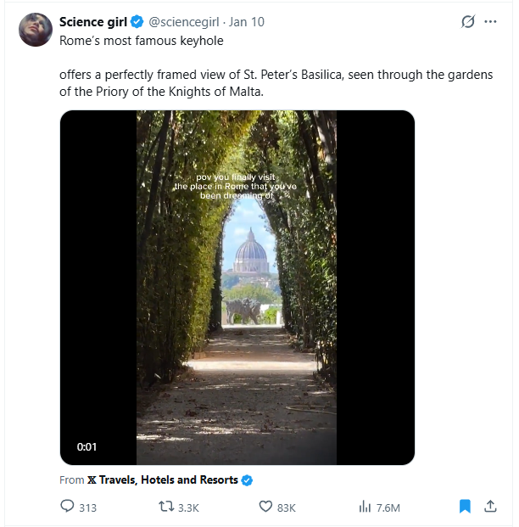This screenshot has width=519, height=527.
Task: Click the 83K likes count
Action: (286, 507)
